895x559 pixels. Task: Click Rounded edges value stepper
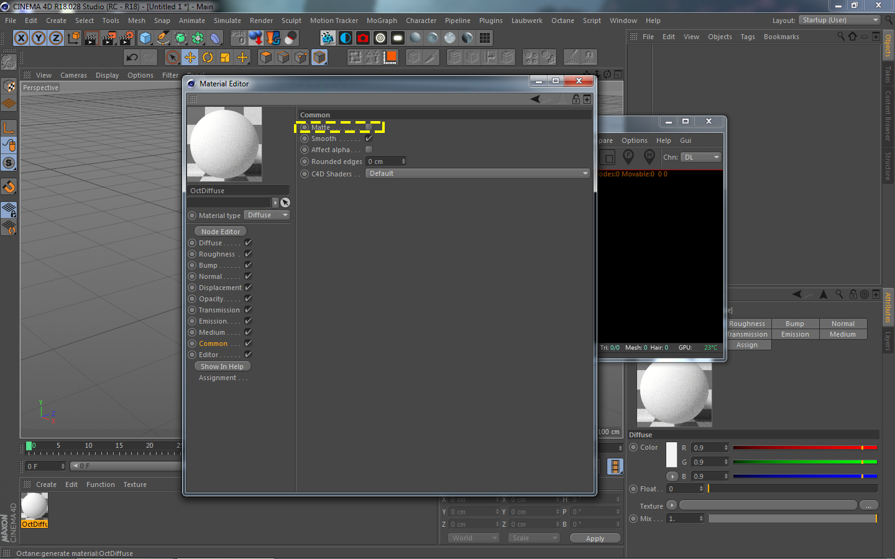[403, 161]
